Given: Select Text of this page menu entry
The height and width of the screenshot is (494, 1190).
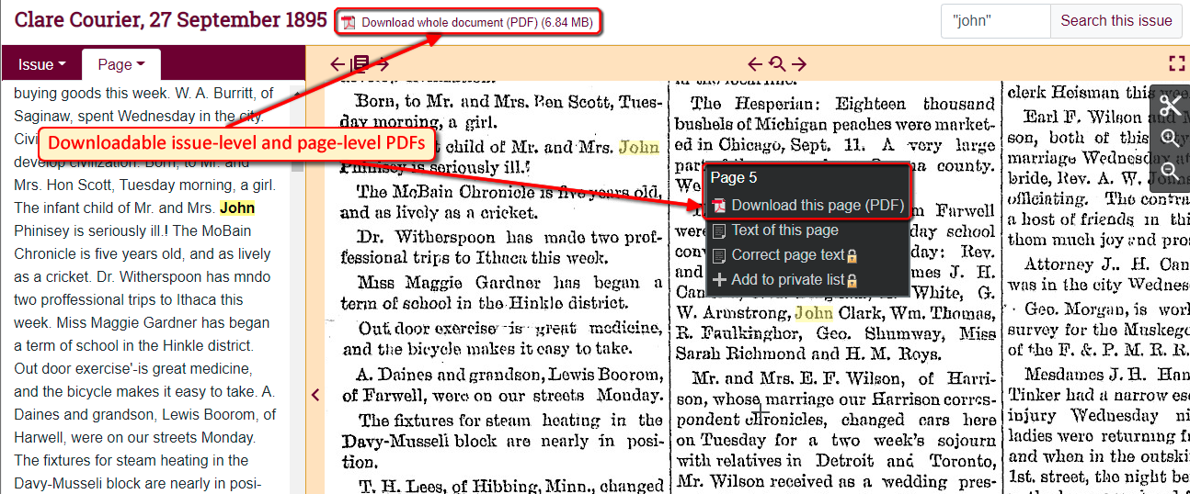Looking at the screenshot, I should 784,230.
